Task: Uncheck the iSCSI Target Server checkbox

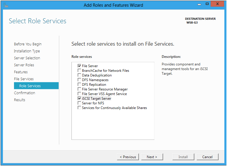Action: click(x=79, y=98)
